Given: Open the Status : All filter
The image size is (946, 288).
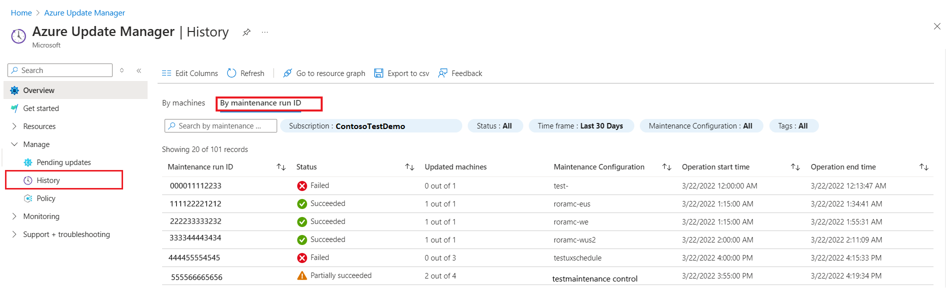Looking at the screenshot, I should click(x=495, y=126).
